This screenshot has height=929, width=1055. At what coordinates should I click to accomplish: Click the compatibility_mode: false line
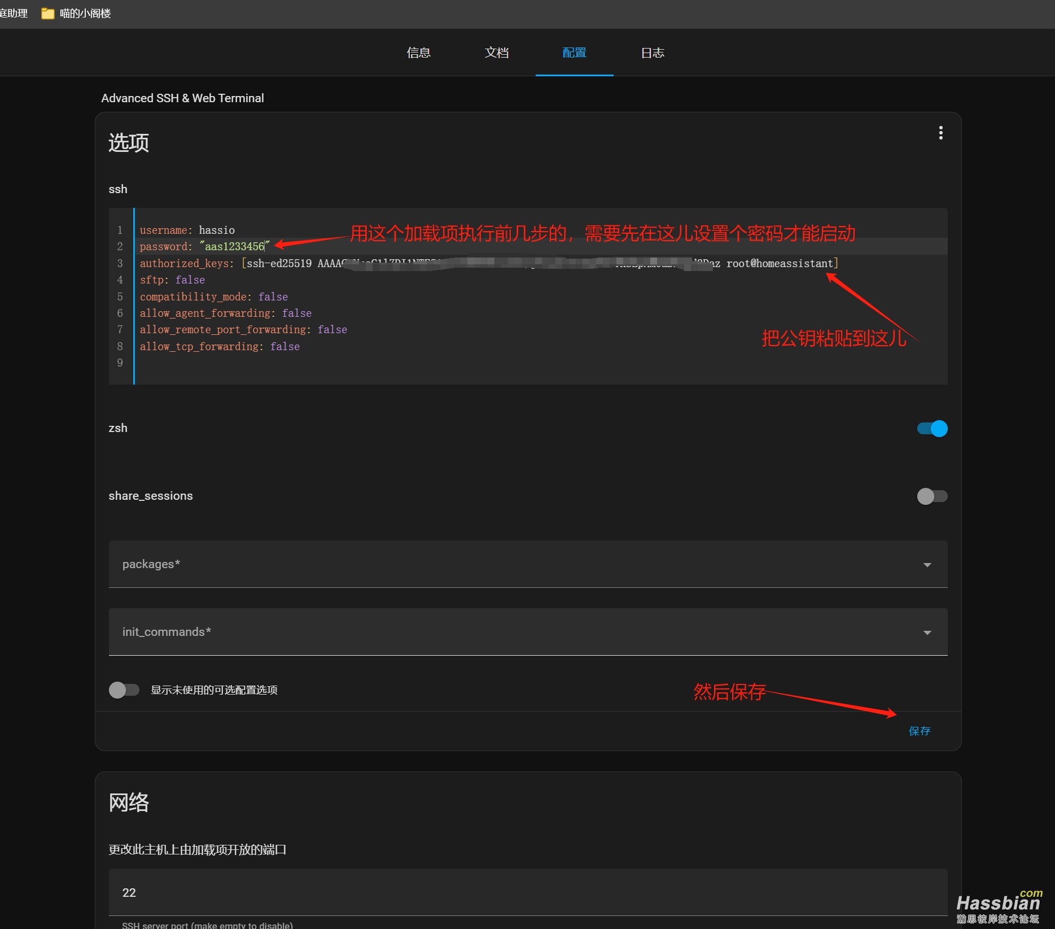(214, 296)
